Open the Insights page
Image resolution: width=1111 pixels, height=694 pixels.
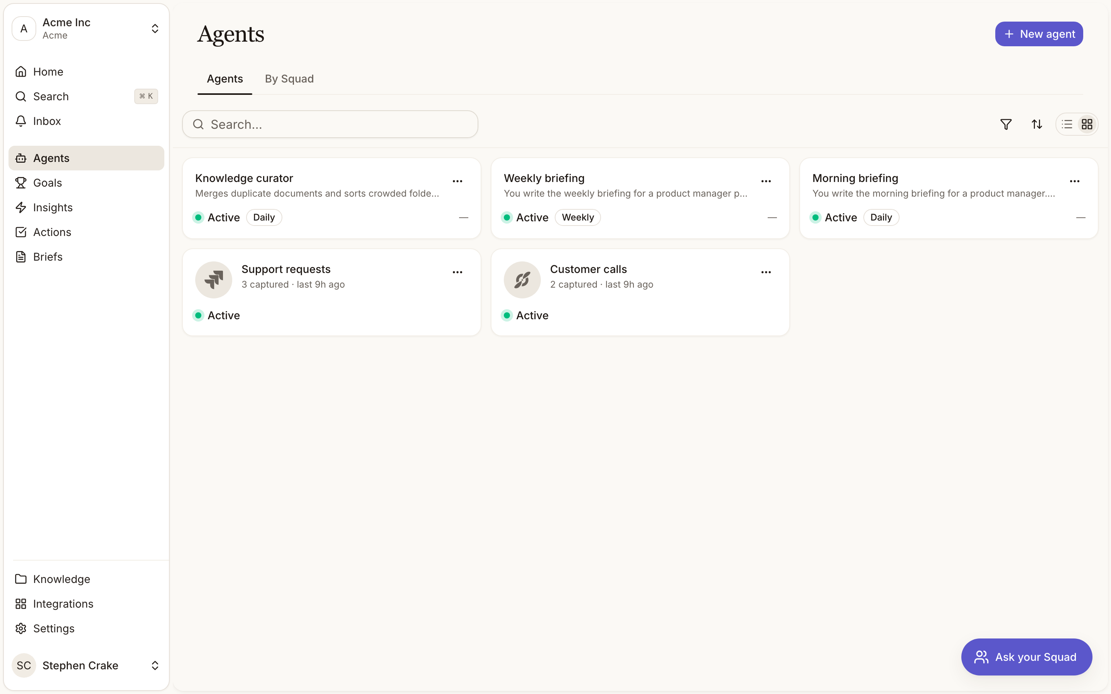point(86,207)
